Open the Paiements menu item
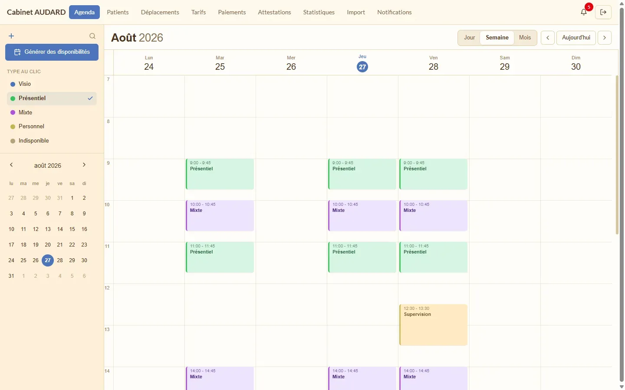Screen dimensions: 625x390 click(x=232, y=12)
